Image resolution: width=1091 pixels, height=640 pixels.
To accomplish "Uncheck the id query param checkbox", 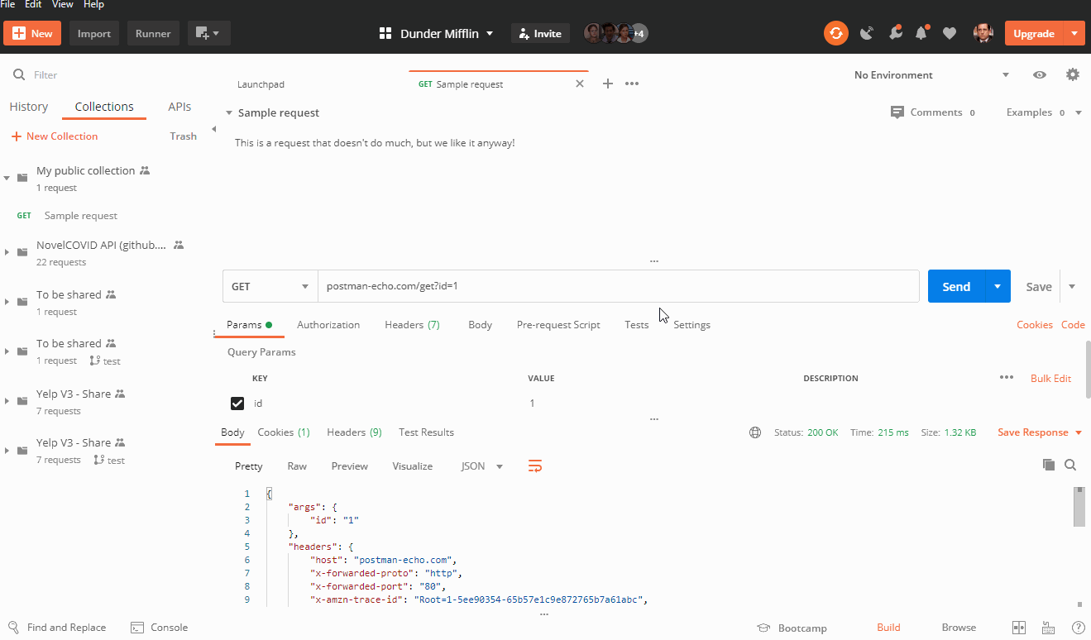I will pyautogui.click(x=237, y=404).
